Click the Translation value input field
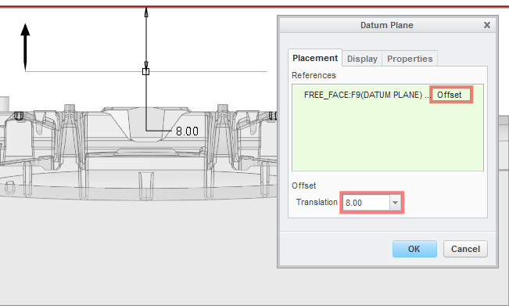Screen dimensions: 509x306 coord(366,203)
